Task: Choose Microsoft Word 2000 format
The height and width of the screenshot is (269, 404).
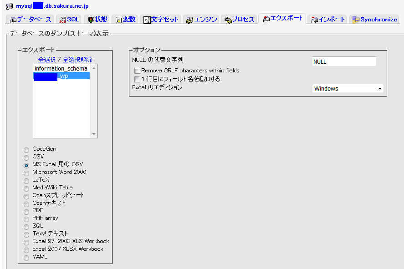Action: (x=26, y=173)
